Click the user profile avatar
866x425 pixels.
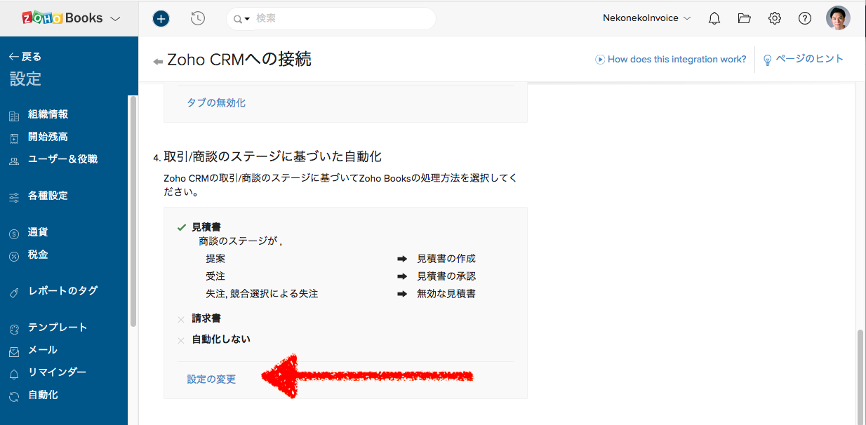(839, 18)
